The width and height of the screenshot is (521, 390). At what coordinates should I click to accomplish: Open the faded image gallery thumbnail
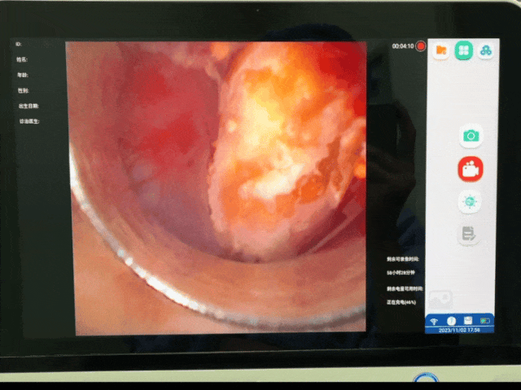(x=440, y=298)
